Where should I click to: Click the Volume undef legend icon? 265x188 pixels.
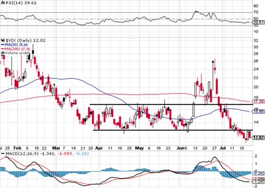(2, 53)
